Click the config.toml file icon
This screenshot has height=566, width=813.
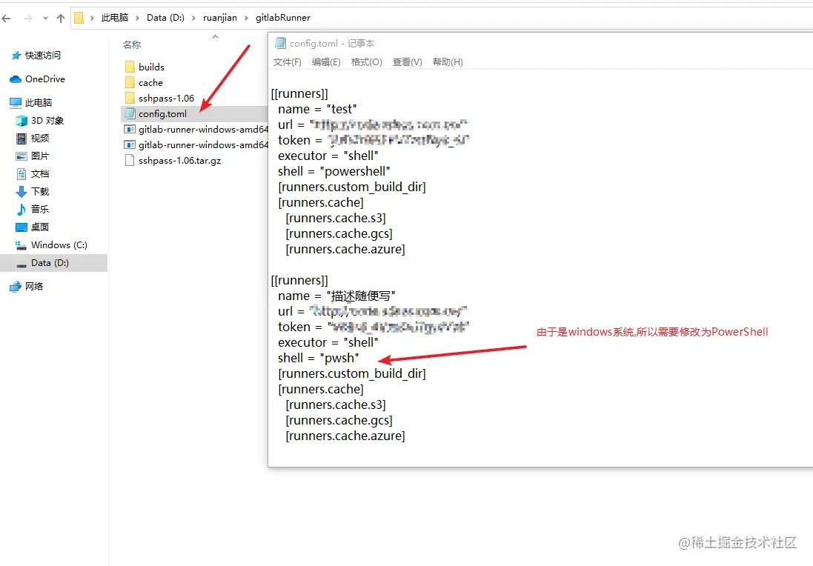click(130, 113)
